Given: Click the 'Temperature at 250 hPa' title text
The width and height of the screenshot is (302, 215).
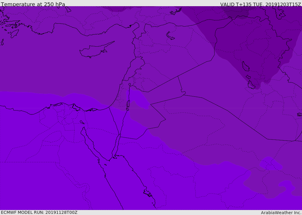Looking at the screenshot, I should pyautogui.click(x=33, y=4).
